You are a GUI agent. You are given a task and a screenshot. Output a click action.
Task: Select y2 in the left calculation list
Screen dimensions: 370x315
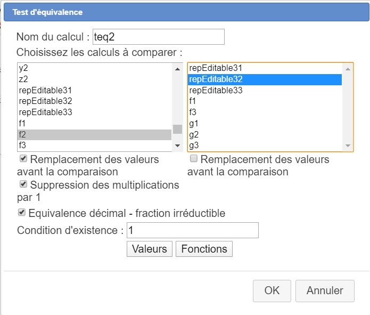pos(23,68)
